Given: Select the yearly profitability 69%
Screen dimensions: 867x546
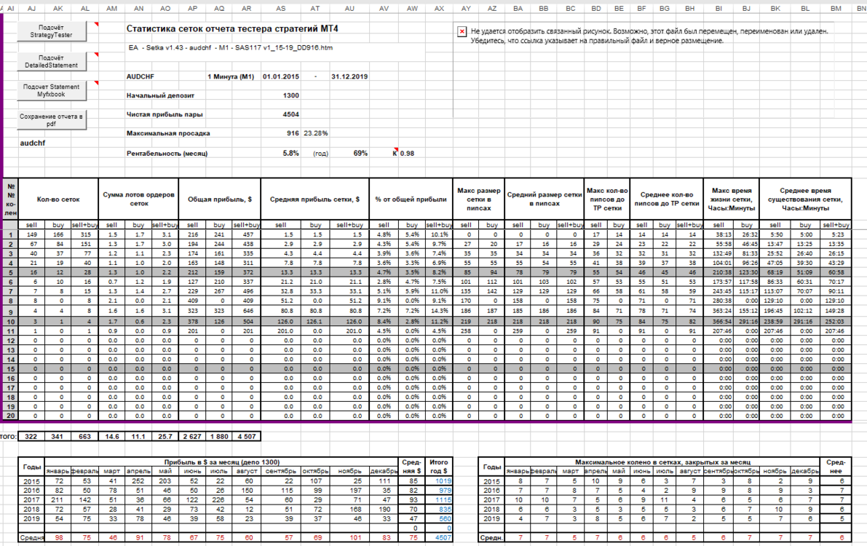Looking at the screenshot, I should click(x=360, y=153).
